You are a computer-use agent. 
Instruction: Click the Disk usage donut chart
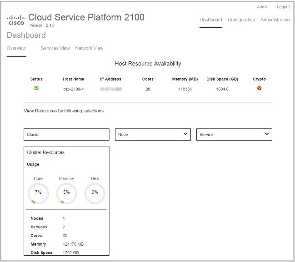tap(95, 192)
